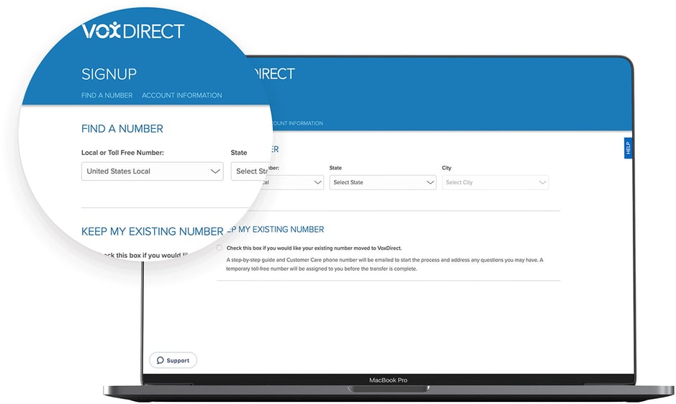Image resolution: width=676 pixels, height=404 pixels.
Task: Select the SIGNUP heading text
Action: tap(109, 74)
